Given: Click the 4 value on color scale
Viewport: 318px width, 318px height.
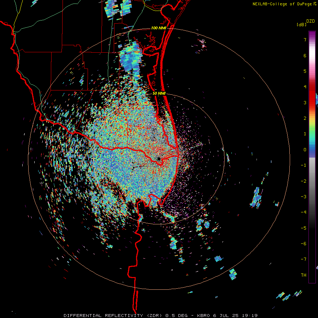Looking at the screenshot, I should coord(305,87).
